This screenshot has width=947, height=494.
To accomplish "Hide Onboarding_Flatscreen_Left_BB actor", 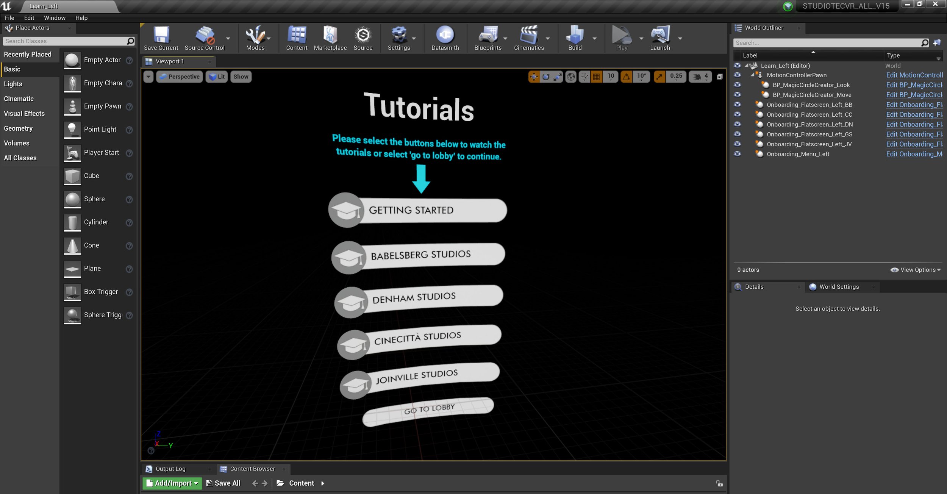I will coord(737,105).
